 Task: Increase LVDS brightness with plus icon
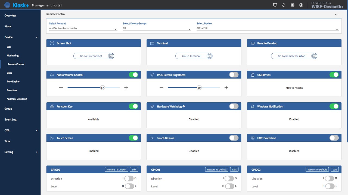tap(226, 88)
